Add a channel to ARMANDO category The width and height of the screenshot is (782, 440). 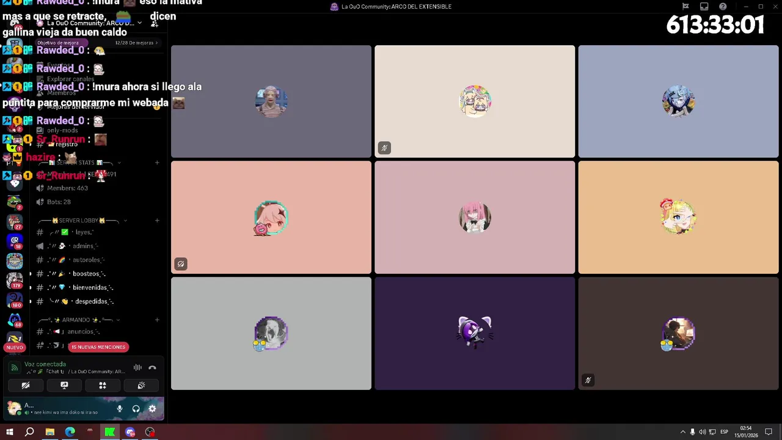(x=157, y=320)
